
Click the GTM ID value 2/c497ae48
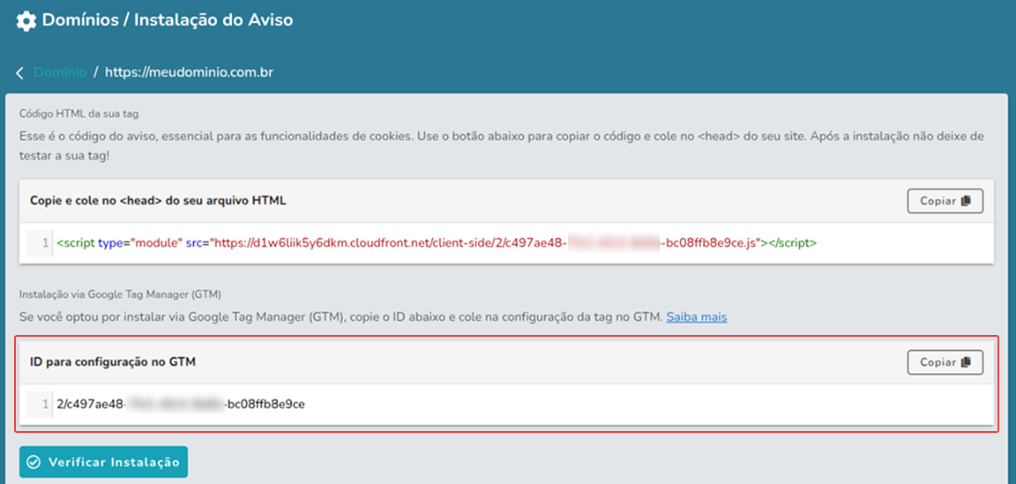(181, 405)
